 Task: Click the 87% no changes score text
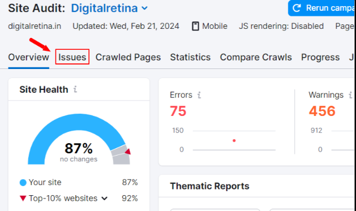79,152
